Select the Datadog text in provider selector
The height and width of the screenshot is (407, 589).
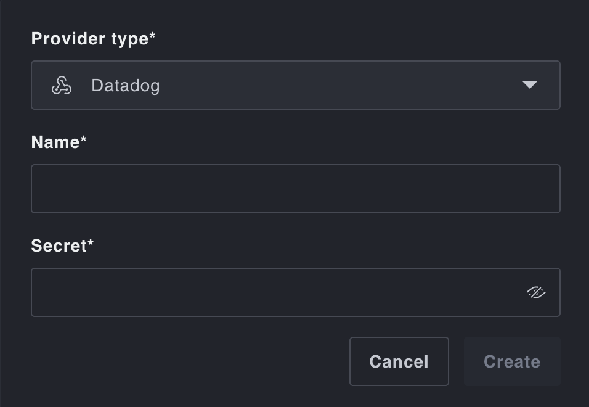[x=126, y=86]
